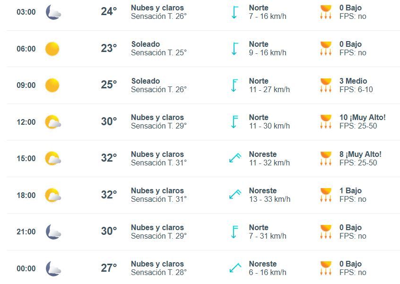
Task: Click the wind arrow icon at 15:00
Action: (235, 158)
